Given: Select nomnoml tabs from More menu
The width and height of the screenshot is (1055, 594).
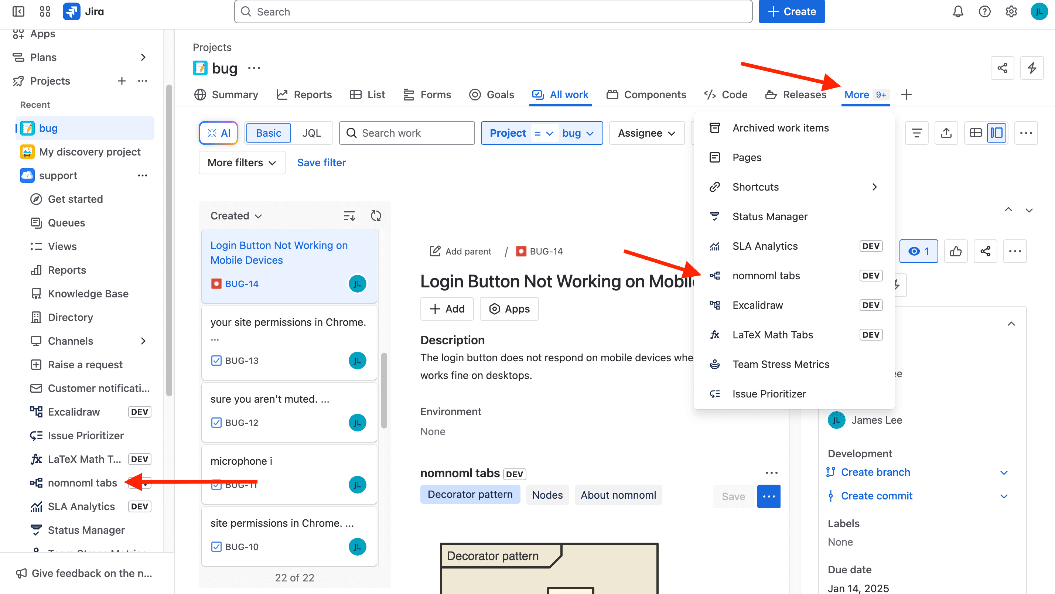Looking at the screenshot, I should [794, 276].
